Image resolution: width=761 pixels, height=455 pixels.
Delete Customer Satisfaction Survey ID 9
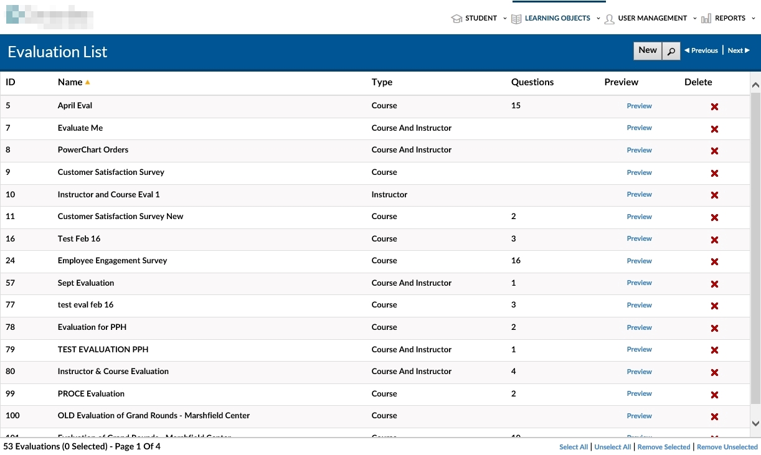[x=714, y=173]
